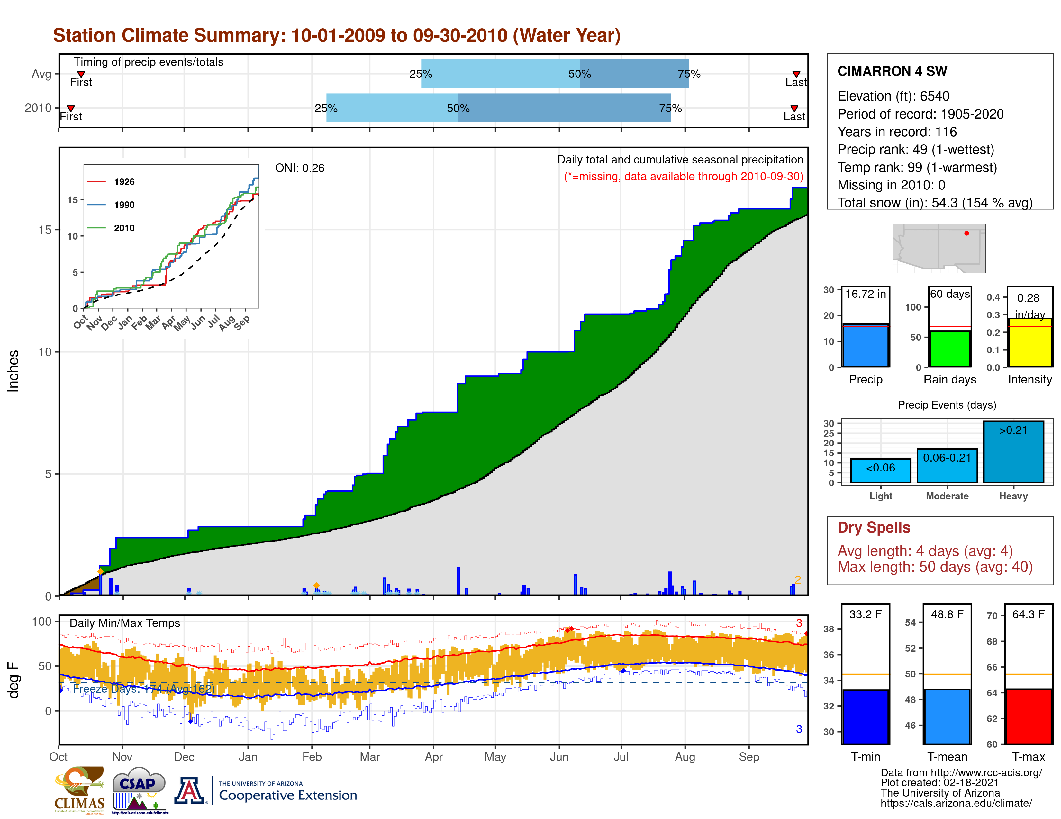Click the Daily Min/Max Temps title
This screenshot has width=1061, height=819.
(x=125, y=623)
